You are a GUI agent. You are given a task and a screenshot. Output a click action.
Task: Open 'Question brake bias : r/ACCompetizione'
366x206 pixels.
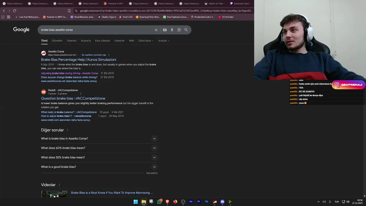73,98
